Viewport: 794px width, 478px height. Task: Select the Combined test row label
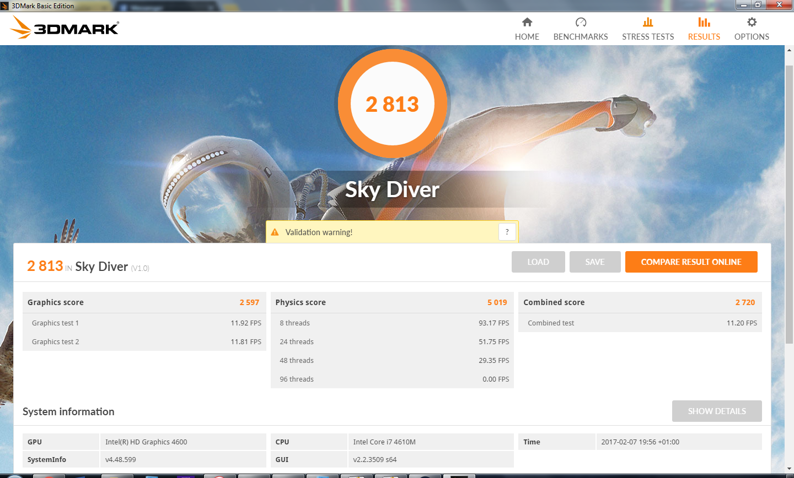pyautogui.click(x=551, y=323)
